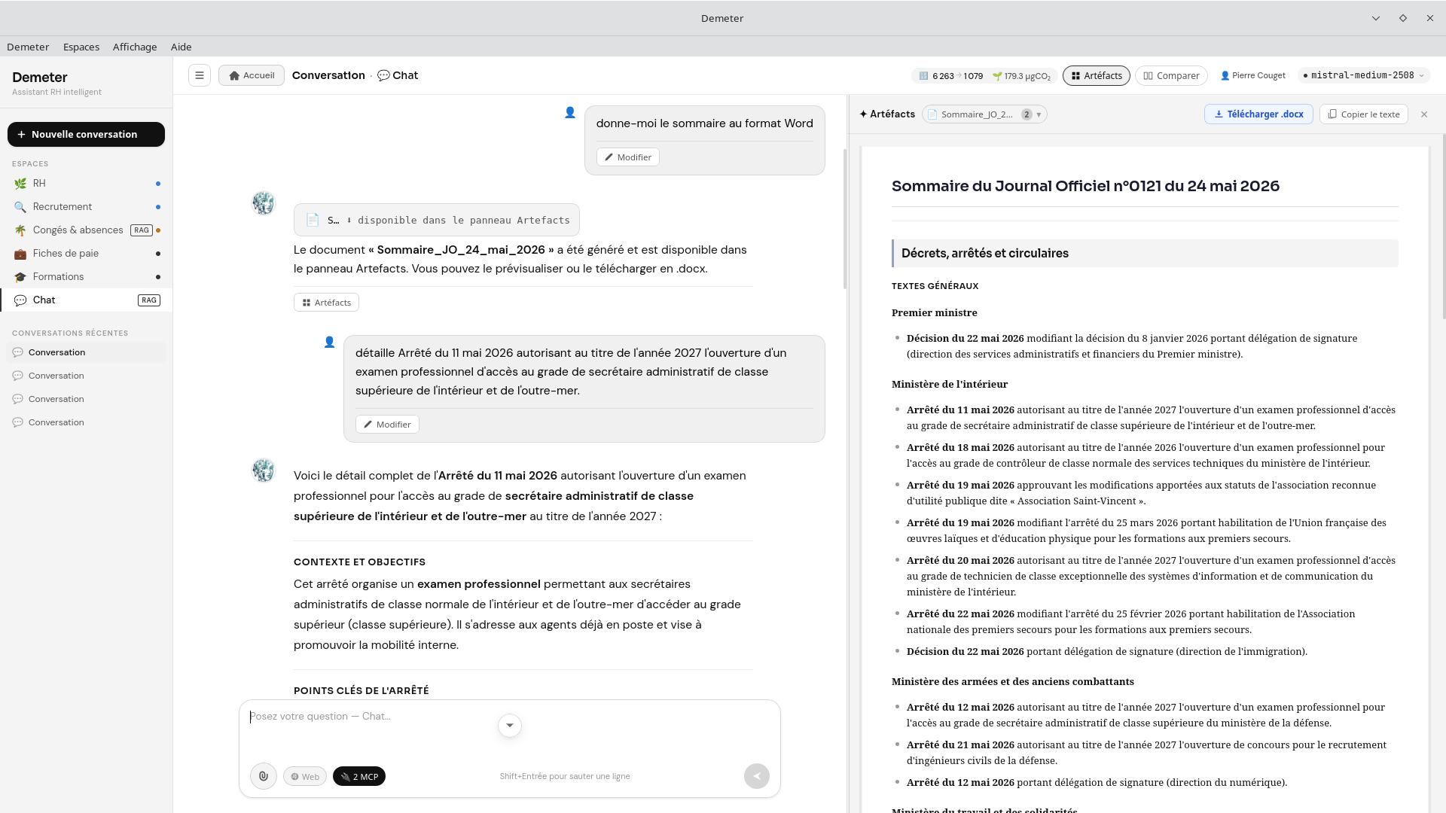Close the Artéfacts panel

1424,114
